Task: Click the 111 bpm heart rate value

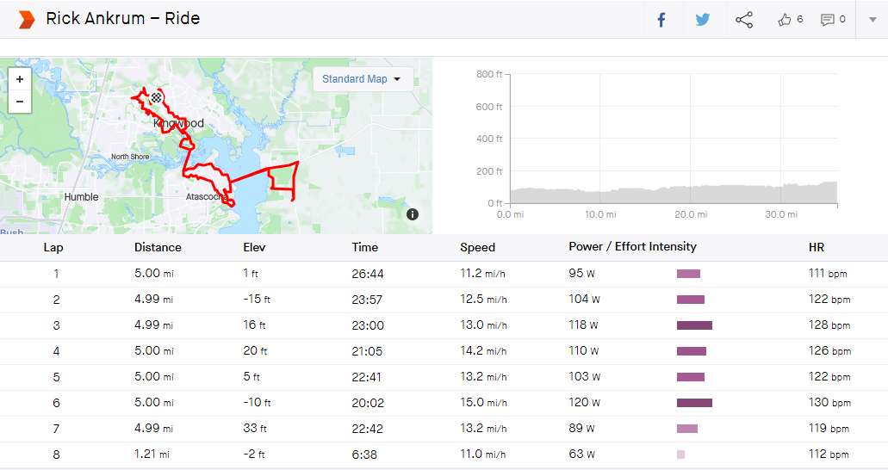Action: (x=828, y=274)
